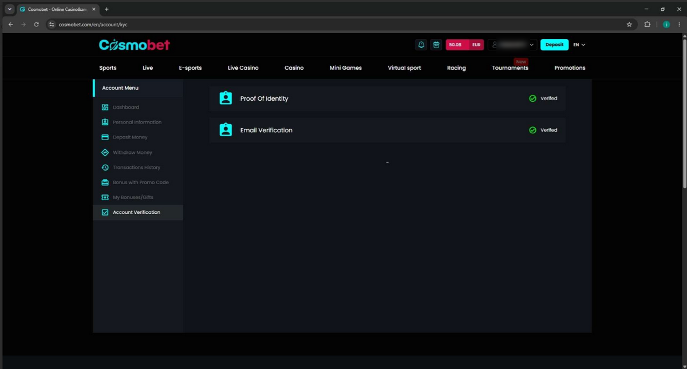Click Verified label on Email Verification
The image size is (687, 369).
548,130
